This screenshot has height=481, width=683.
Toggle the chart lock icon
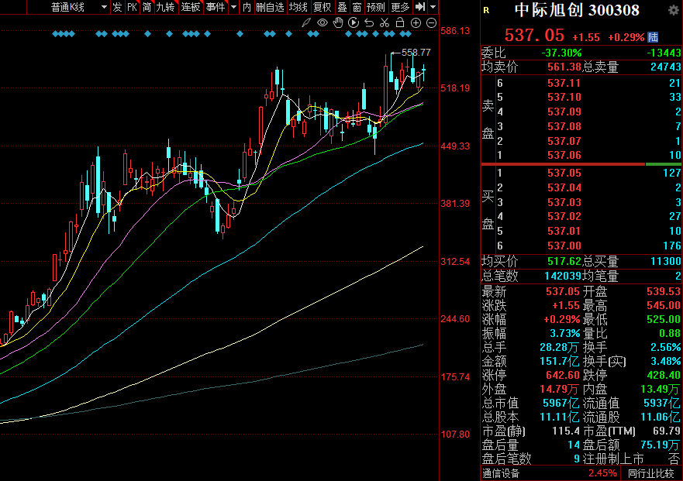[400, 22]
